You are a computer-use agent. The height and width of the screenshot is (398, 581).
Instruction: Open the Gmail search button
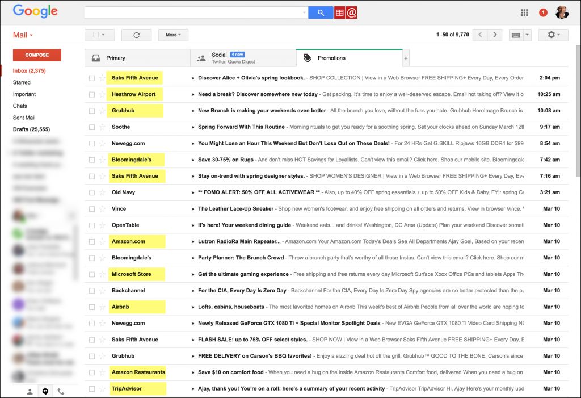[320, 12]
